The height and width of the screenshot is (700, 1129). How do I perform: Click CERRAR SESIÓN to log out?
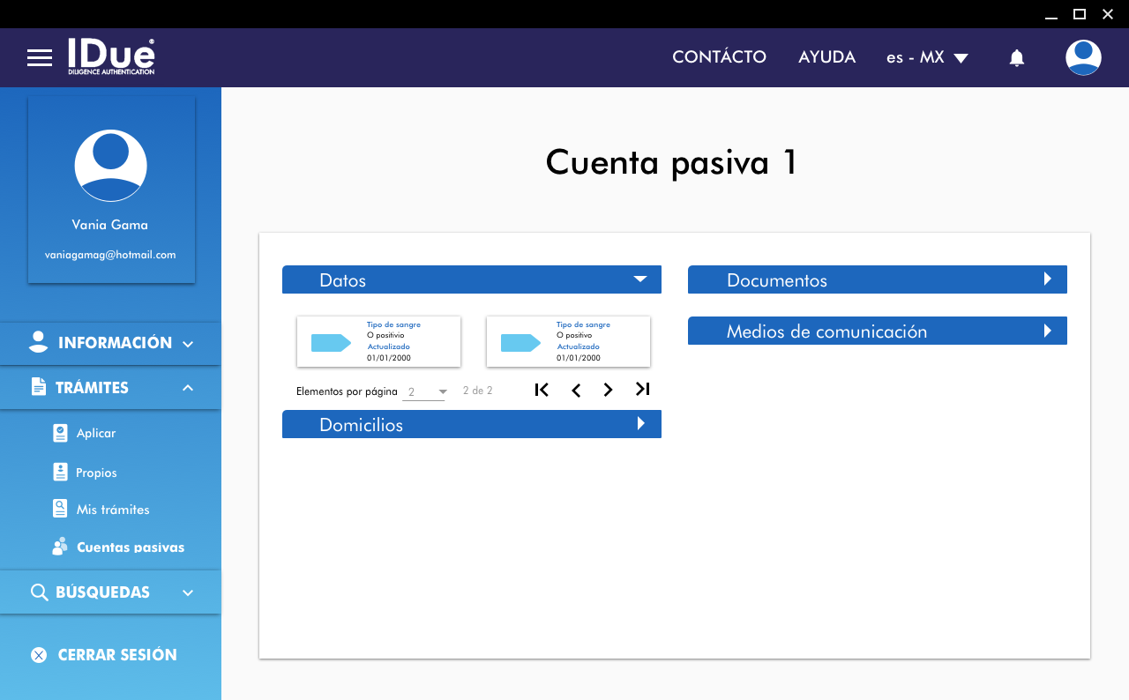click(116, 655)
